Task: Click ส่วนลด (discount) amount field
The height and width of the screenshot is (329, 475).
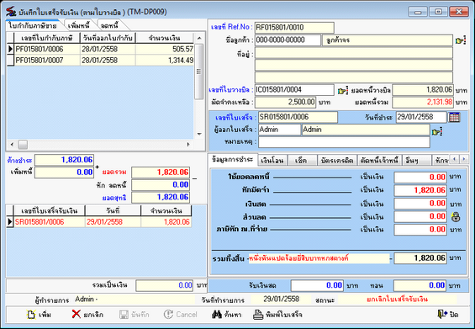Action: [420, 216]
